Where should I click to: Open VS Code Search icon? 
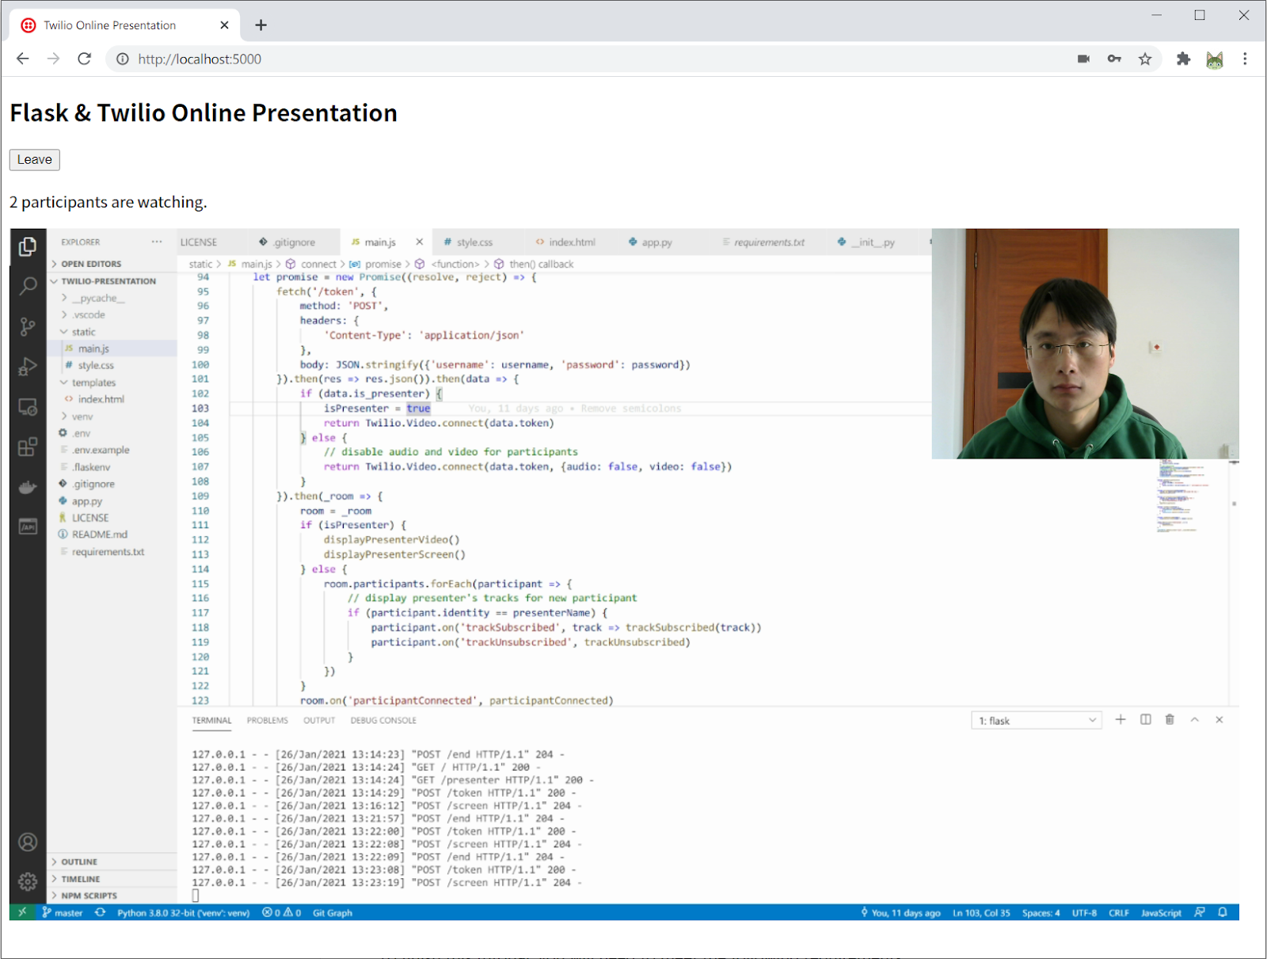tap(28, 286)
